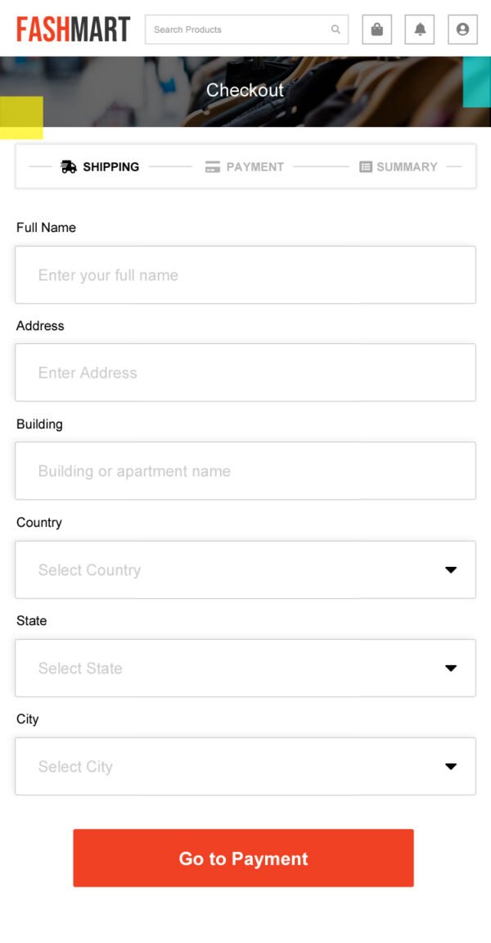This screenshot has width=491, height=943.
Task: Open the Select City dropdown
Action: 245,766
